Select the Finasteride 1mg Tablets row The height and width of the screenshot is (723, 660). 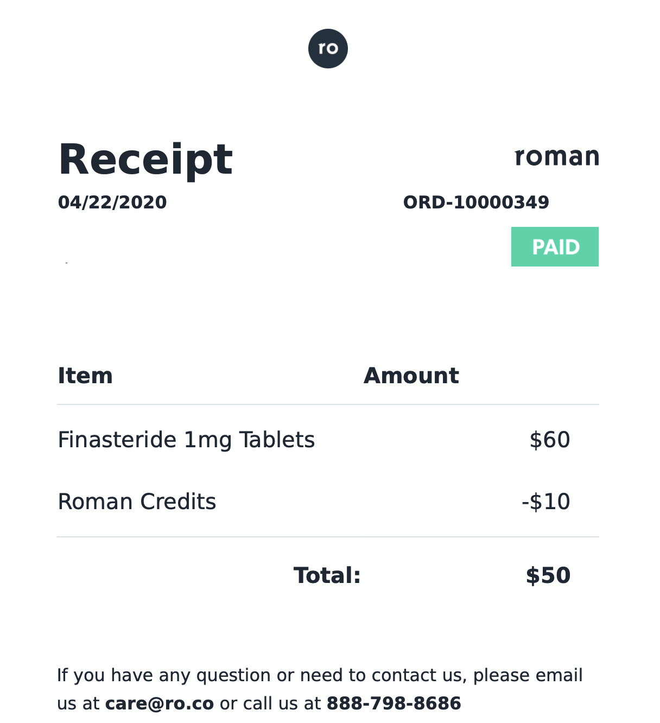click(x=328, y=440)
